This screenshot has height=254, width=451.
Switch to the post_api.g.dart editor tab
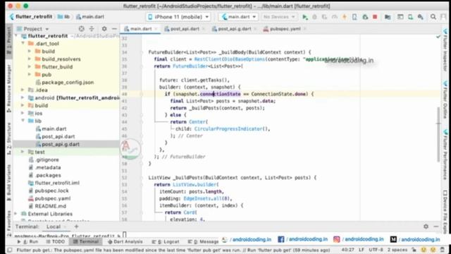click(x=234, y=29)
